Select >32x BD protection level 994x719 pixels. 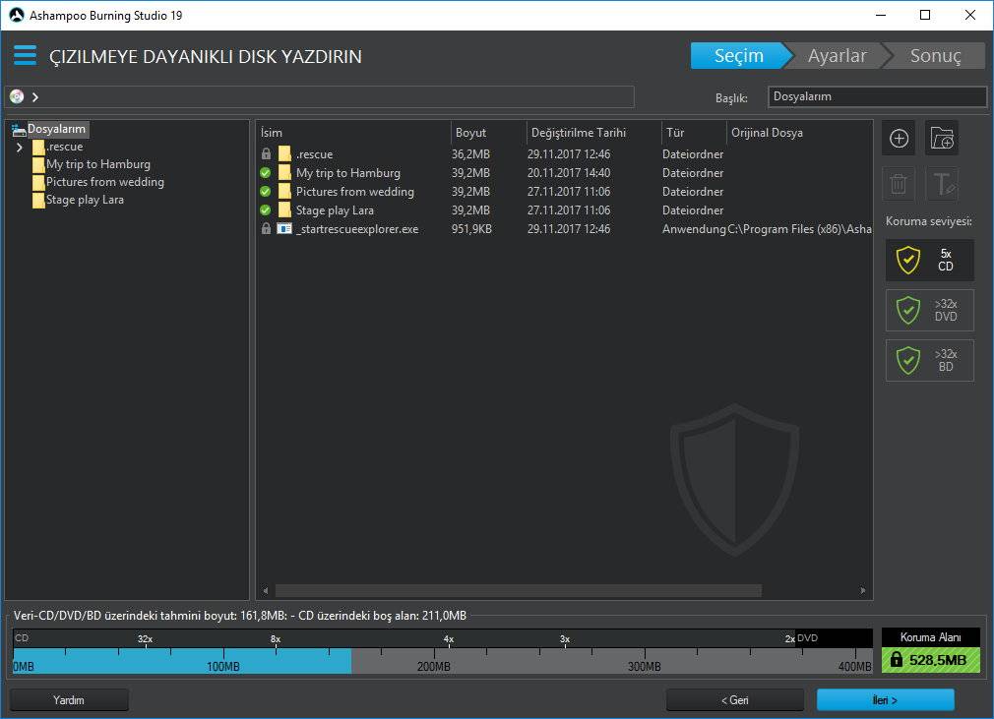pos(929,361)
